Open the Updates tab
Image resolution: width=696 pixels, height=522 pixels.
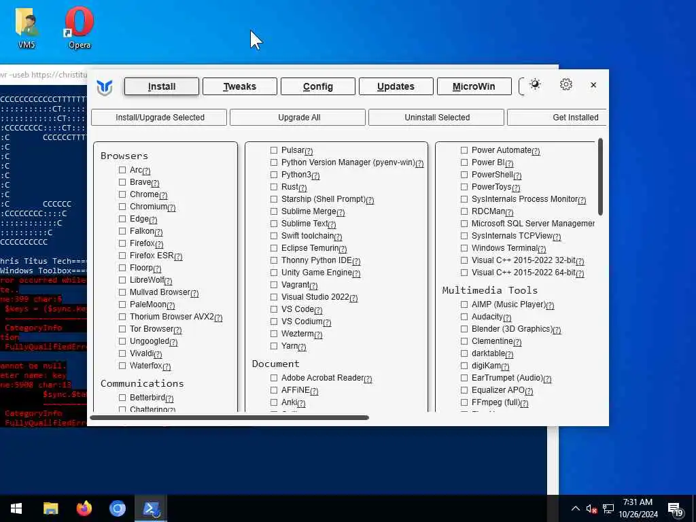click(x=396, y=86)
